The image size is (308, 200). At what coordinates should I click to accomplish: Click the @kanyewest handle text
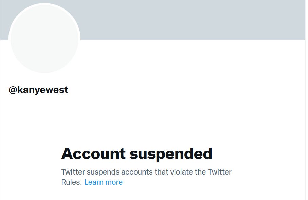click(x=38, y=90)
